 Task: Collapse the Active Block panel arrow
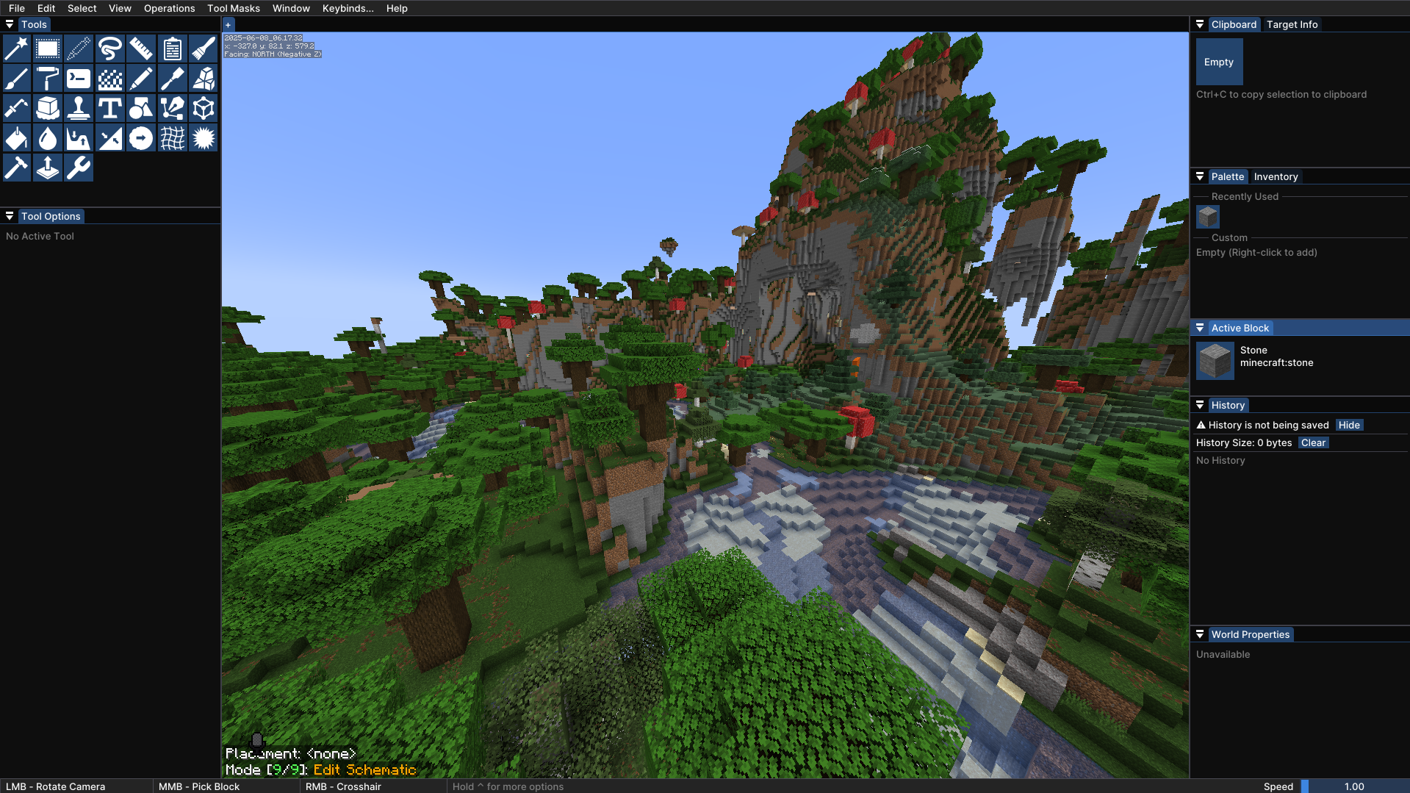tap(1200, 328)
